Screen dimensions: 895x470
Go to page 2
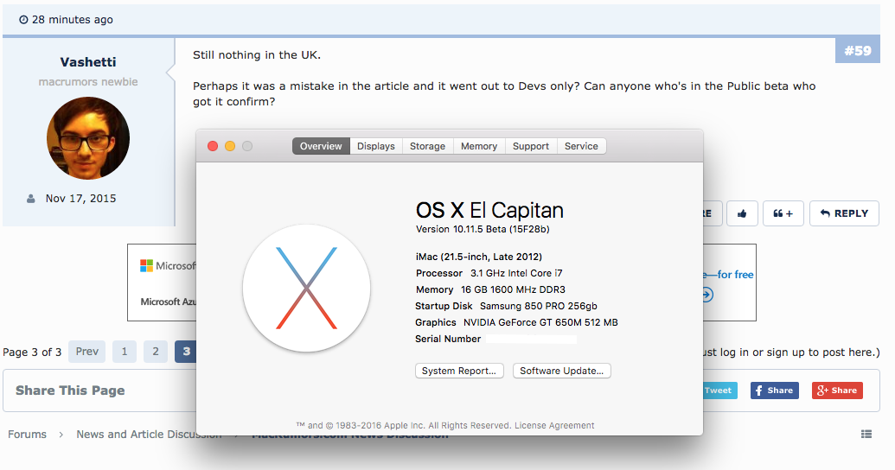(156, 352)
